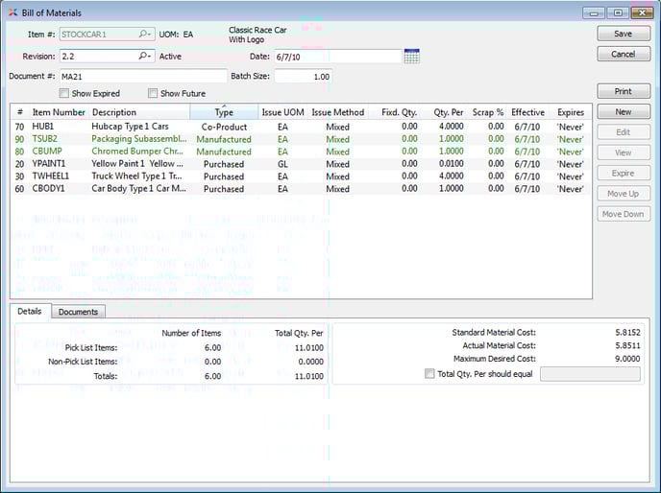Open the Date calendar picker icon

click(412, 57)
